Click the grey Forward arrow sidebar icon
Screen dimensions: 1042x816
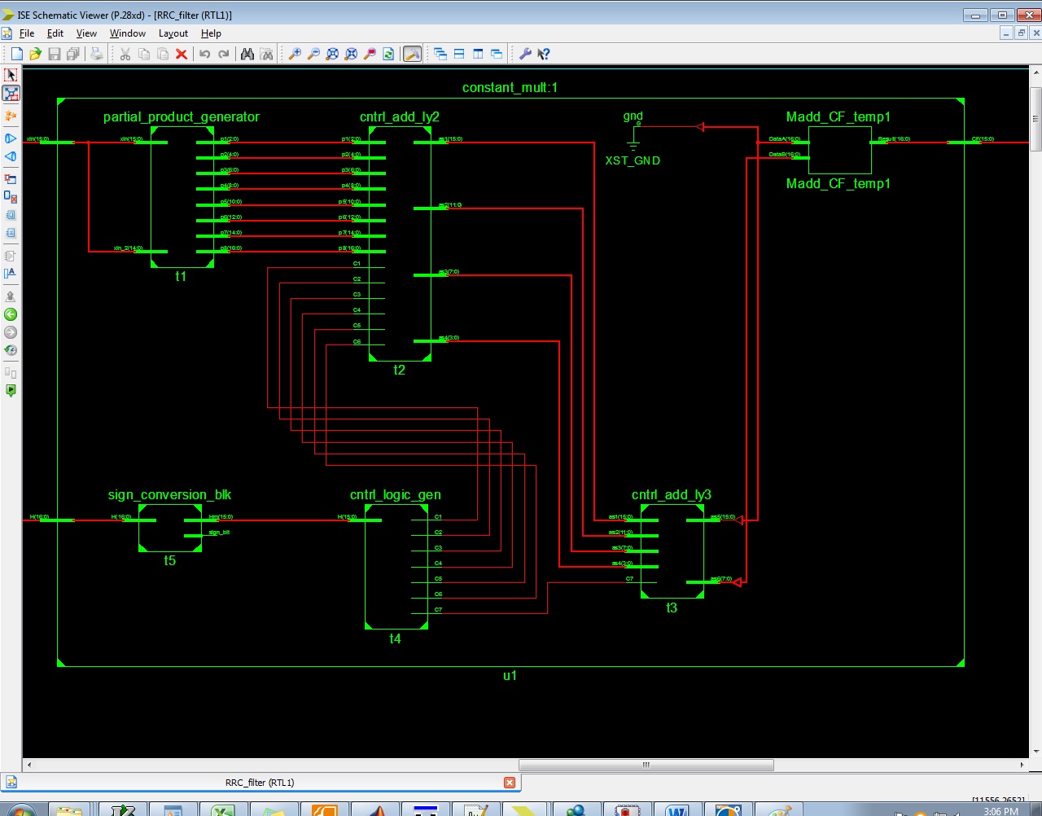pos(11,332)
